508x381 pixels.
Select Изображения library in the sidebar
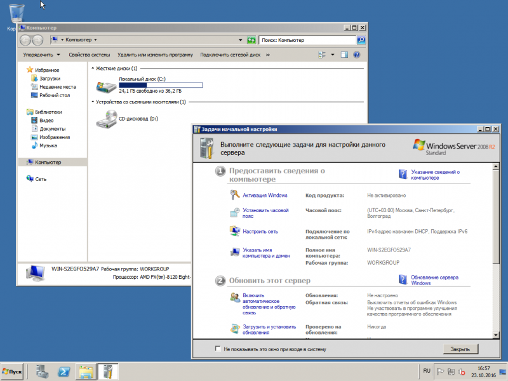pyautogui.click(x=55, y=137)
